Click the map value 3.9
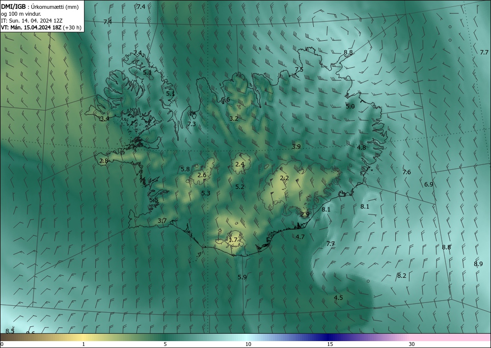Screen dimensions: 491x348 click(x=296, y=146)
